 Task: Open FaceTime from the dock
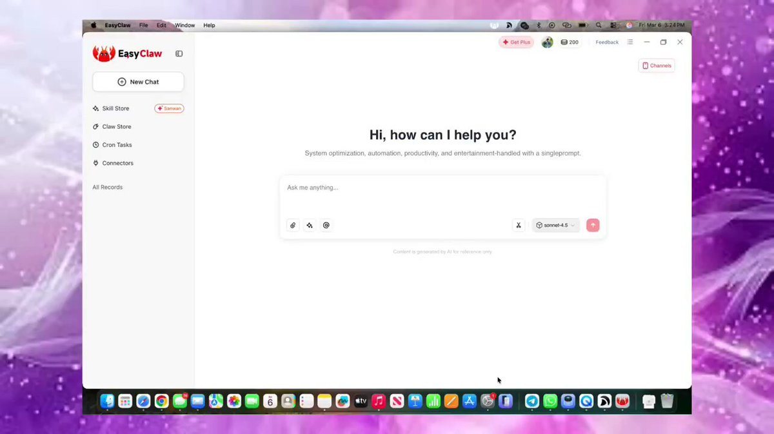252,401
